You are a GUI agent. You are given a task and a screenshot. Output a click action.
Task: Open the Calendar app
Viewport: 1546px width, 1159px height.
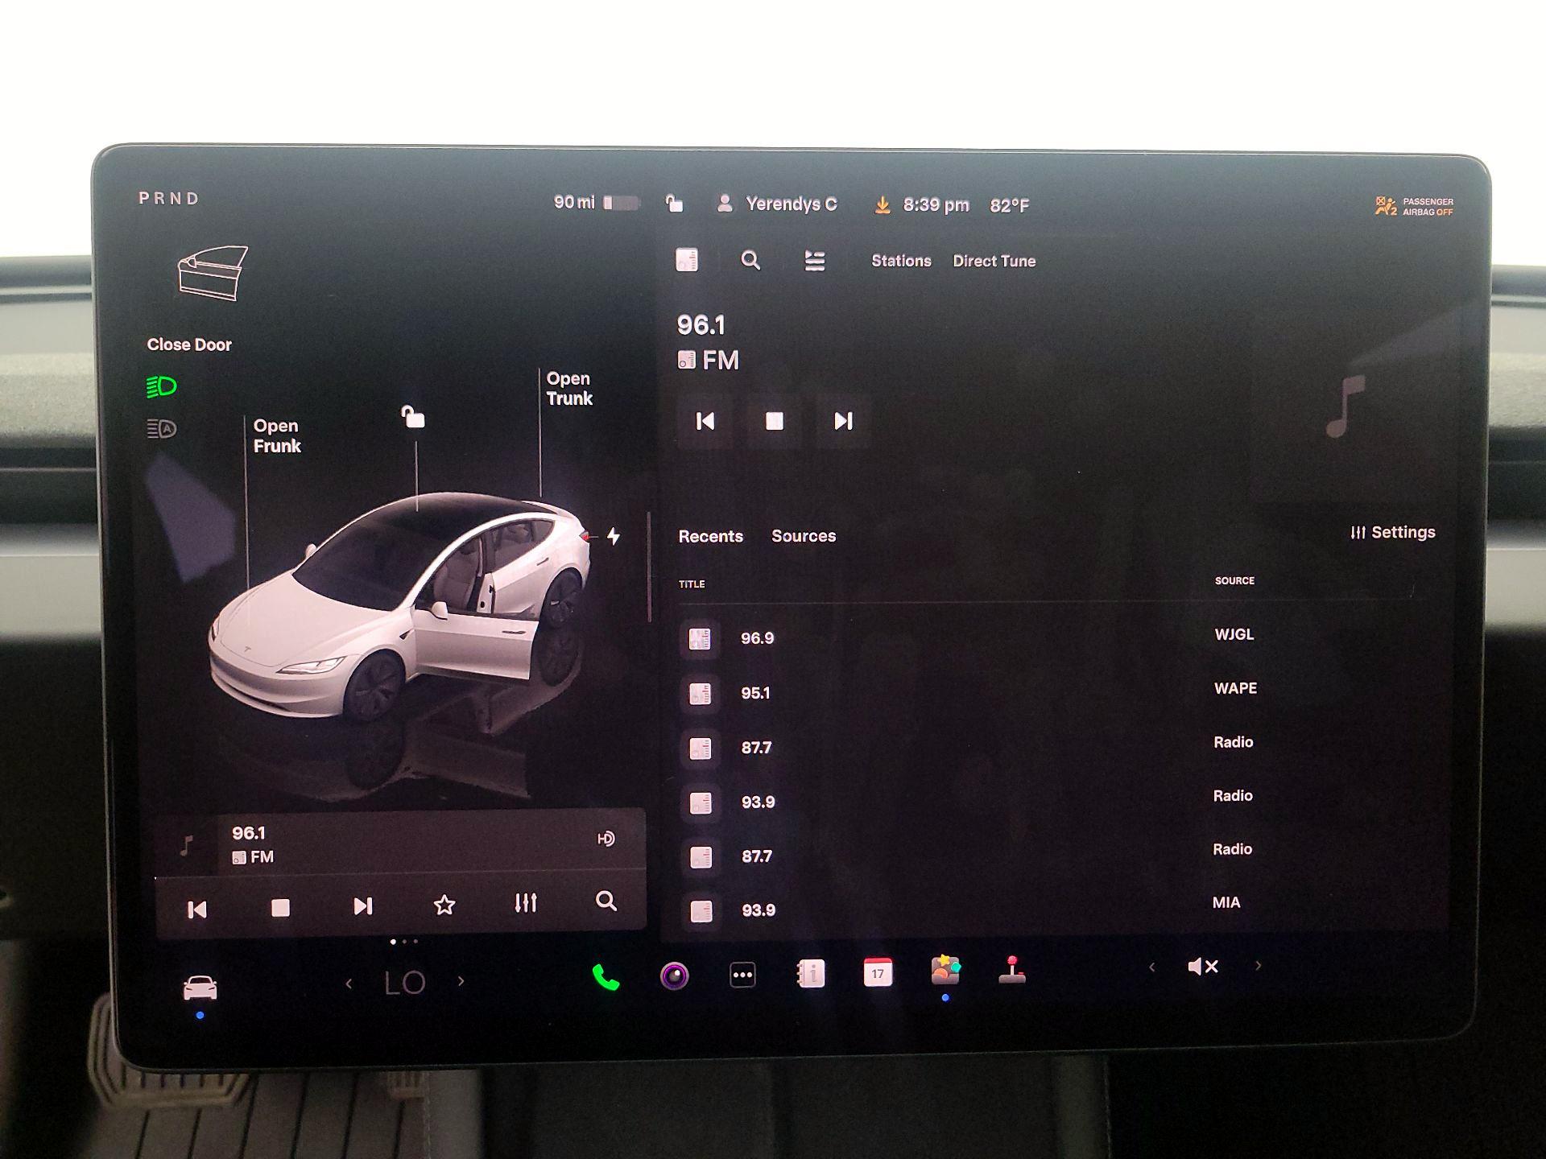[x=878, y=972]
